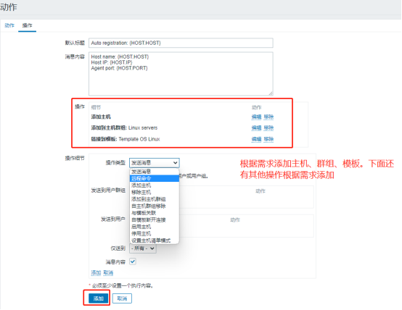Viewport: 402px width, 310px height.
Task: Click inside the 消息内容 text area
Action: (181, 74)
